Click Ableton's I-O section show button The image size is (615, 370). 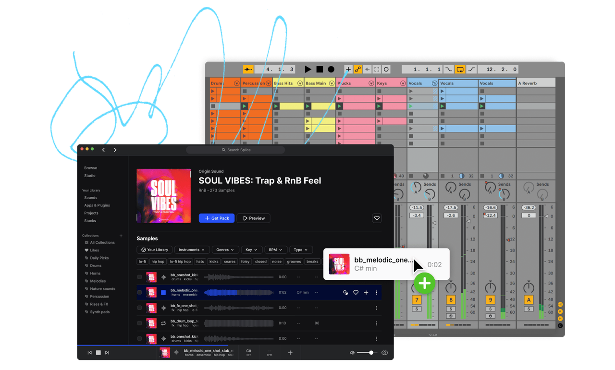point(560,305)
